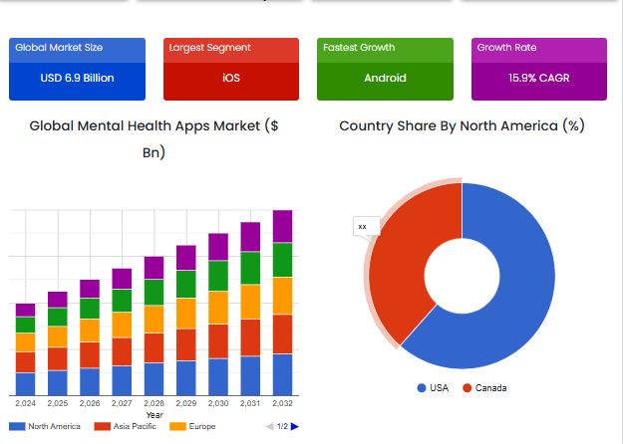Screen dimensions: 623x444
Task: Open the Global Market Size card
Action: click(x=77, y=69)
